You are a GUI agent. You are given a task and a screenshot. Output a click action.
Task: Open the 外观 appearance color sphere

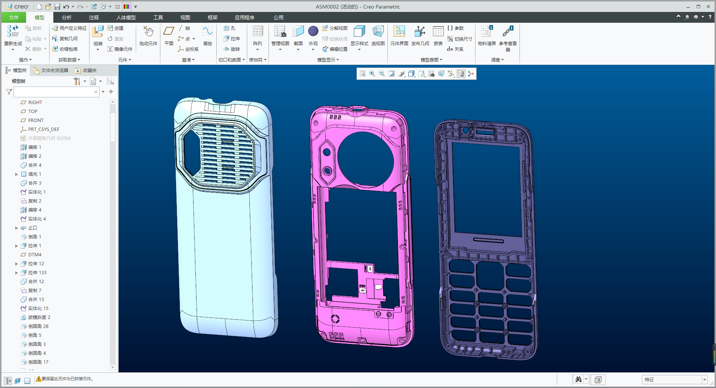(313, 31)
